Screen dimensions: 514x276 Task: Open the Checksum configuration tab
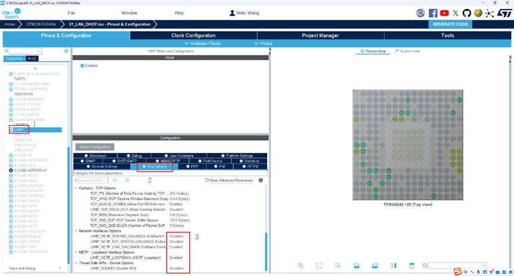pyautogui.click(x=95, y=156)
